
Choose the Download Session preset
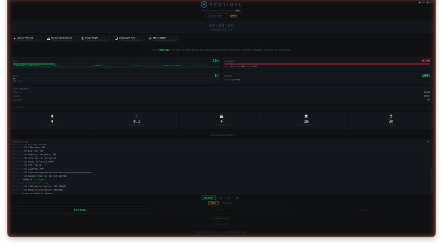coord(61,39)
